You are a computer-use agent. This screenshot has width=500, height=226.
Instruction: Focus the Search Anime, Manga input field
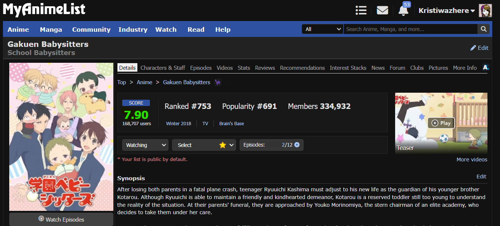click(x=410, y=29)
